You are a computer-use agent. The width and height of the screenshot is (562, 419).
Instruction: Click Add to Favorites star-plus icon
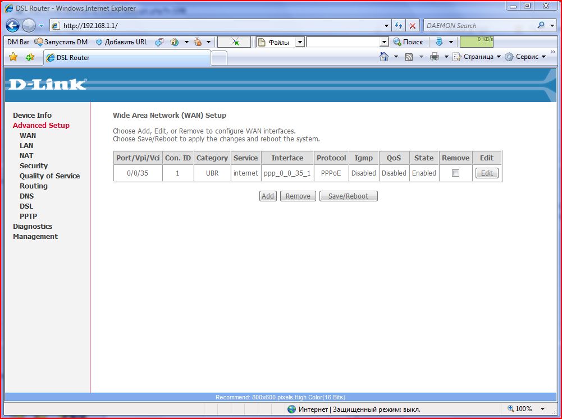[30, 57]
